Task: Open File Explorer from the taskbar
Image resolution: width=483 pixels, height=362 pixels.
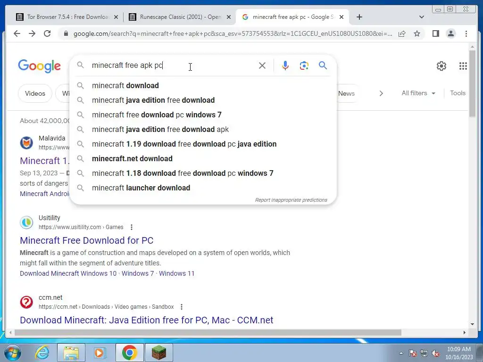Action: pos(71,353)
